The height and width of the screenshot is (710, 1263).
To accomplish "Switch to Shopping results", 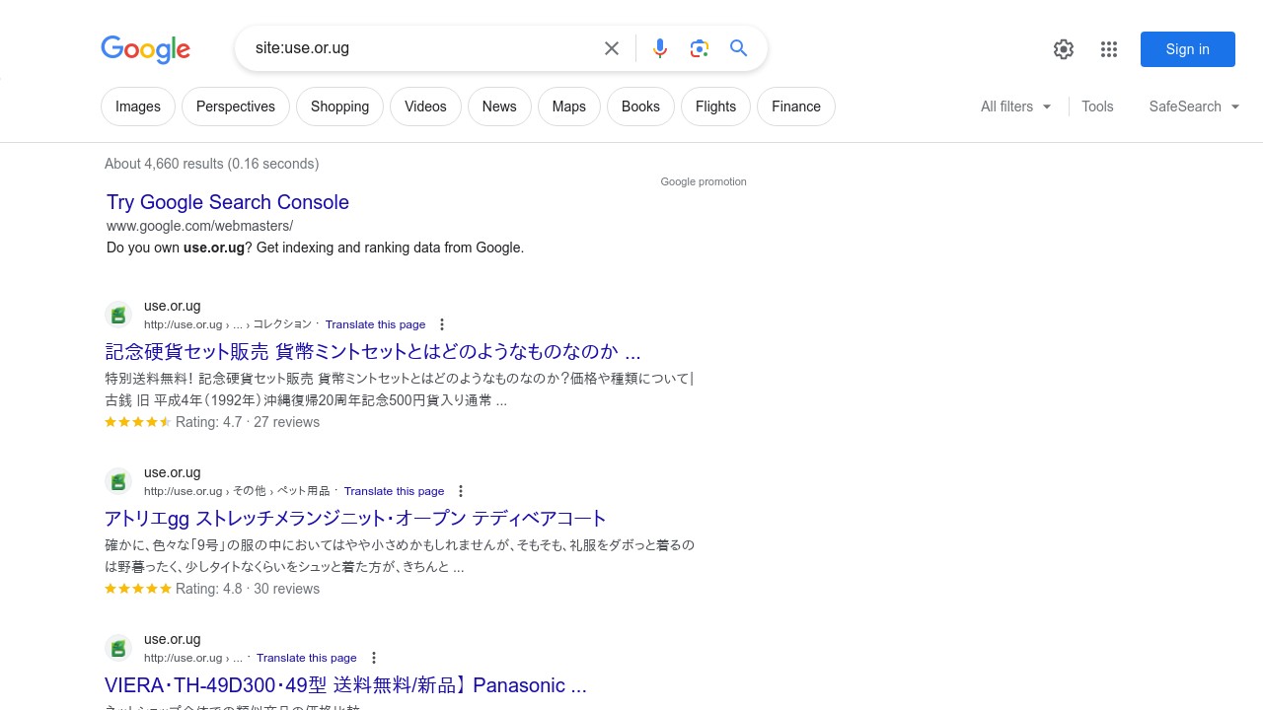I will 339,106.
